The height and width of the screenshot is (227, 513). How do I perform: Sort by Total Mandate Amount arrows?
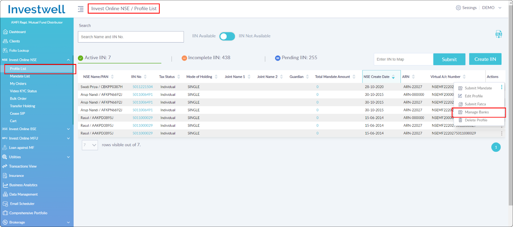(x=354, y=77)
